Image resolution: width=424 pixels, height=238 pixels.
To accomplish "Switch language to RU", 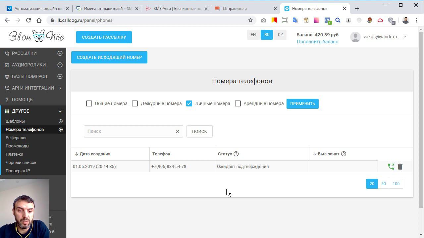I will tap(267, 35).
